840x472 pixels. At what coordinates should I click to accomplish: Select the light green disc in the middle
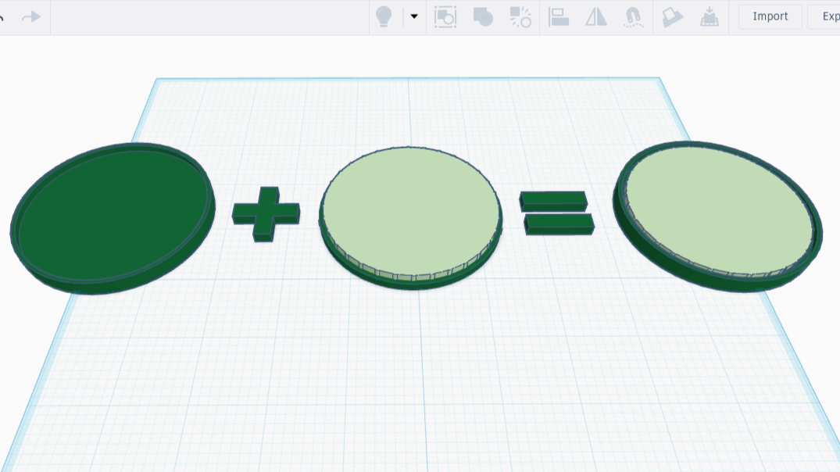[x=411, y=217]
